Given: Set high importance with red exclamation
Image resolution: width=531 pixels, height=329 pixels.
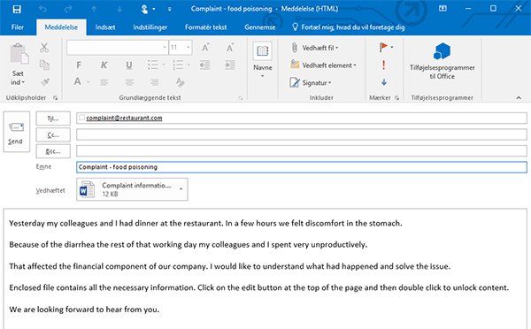Looking at the screenshot, I should coord(384,65).
